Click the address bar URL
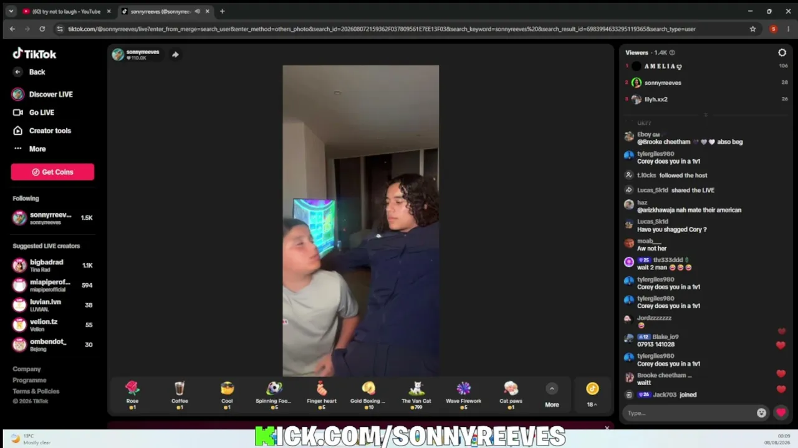 pos(382,29)
